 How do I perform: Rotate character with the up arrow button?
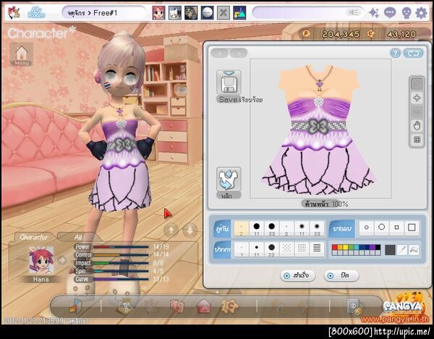(171, 230)
